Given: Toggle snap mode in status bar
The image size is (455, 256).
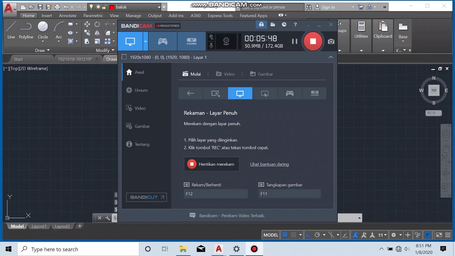Looking at the screenshot, I should click(293, 235).
